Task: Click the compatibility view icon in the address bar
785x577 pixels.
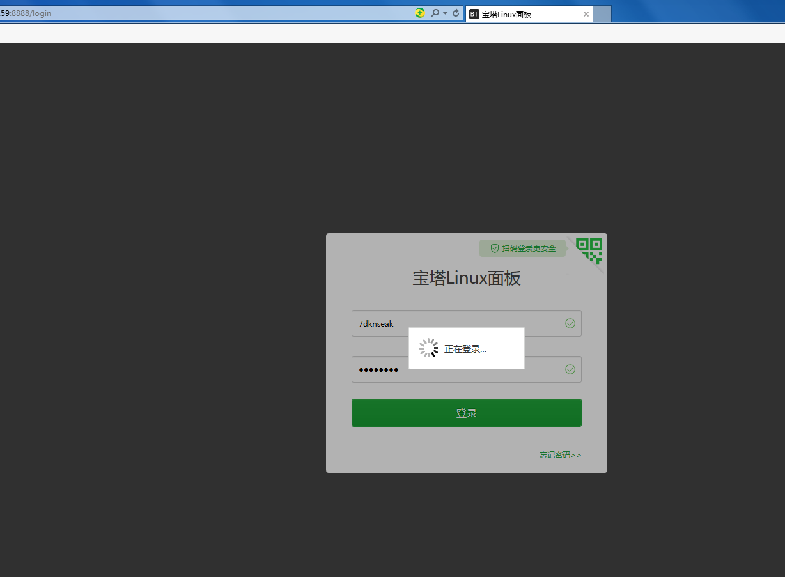Action: (x=419, y=13)
